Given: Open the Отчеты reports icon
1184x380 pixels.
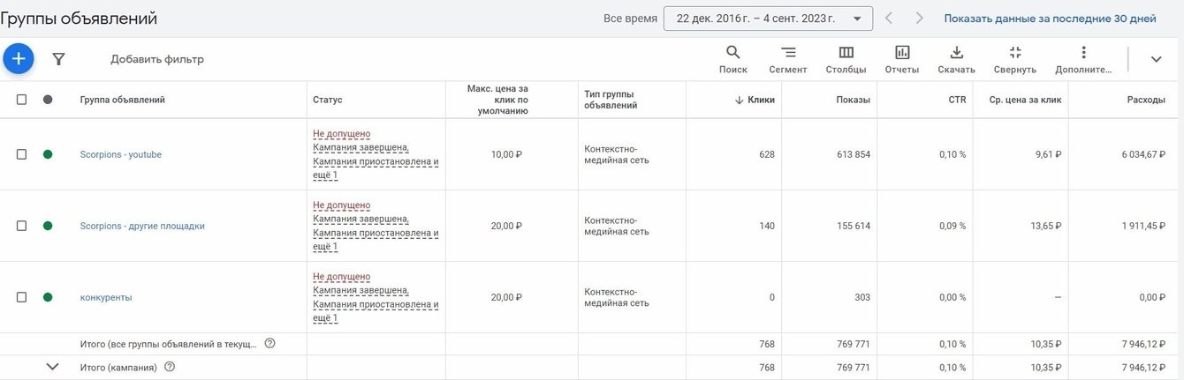Looking at the screenshot, I should click(x=902, y=59).
